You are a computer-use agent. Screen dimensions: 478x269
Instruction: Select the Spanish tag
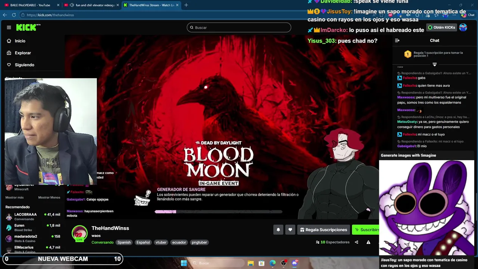point(124,242)
